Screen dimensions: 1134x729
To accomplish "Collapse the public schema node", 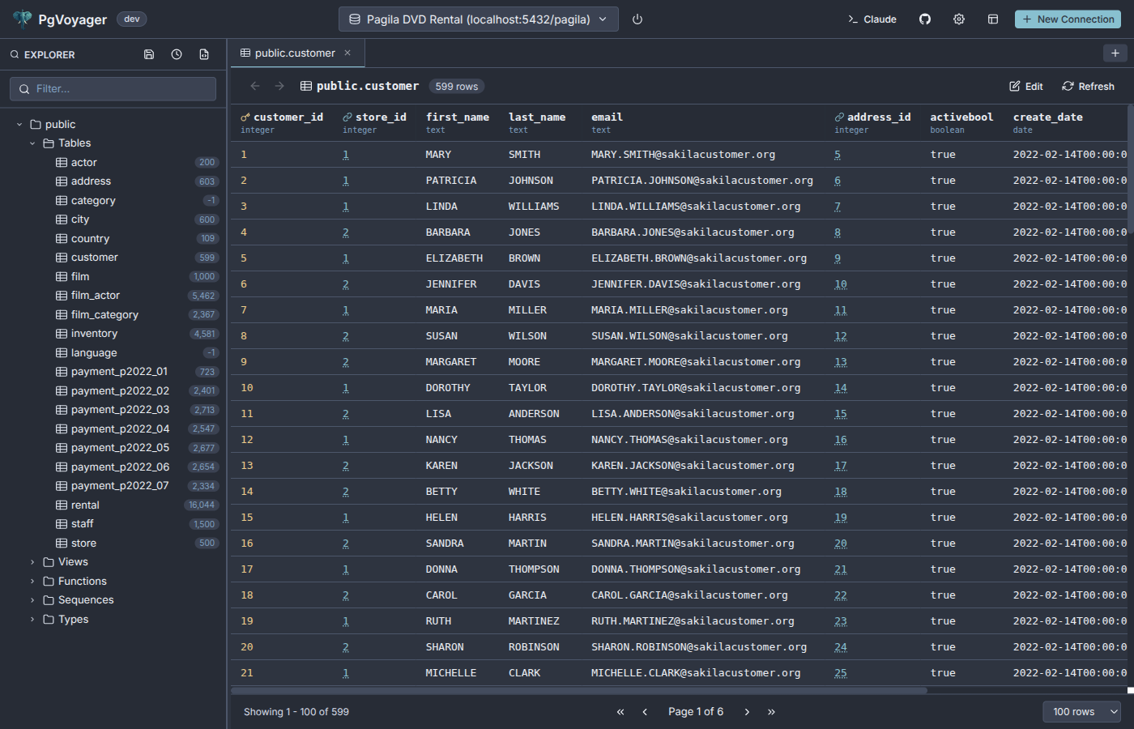I will (x=19, y=123).
